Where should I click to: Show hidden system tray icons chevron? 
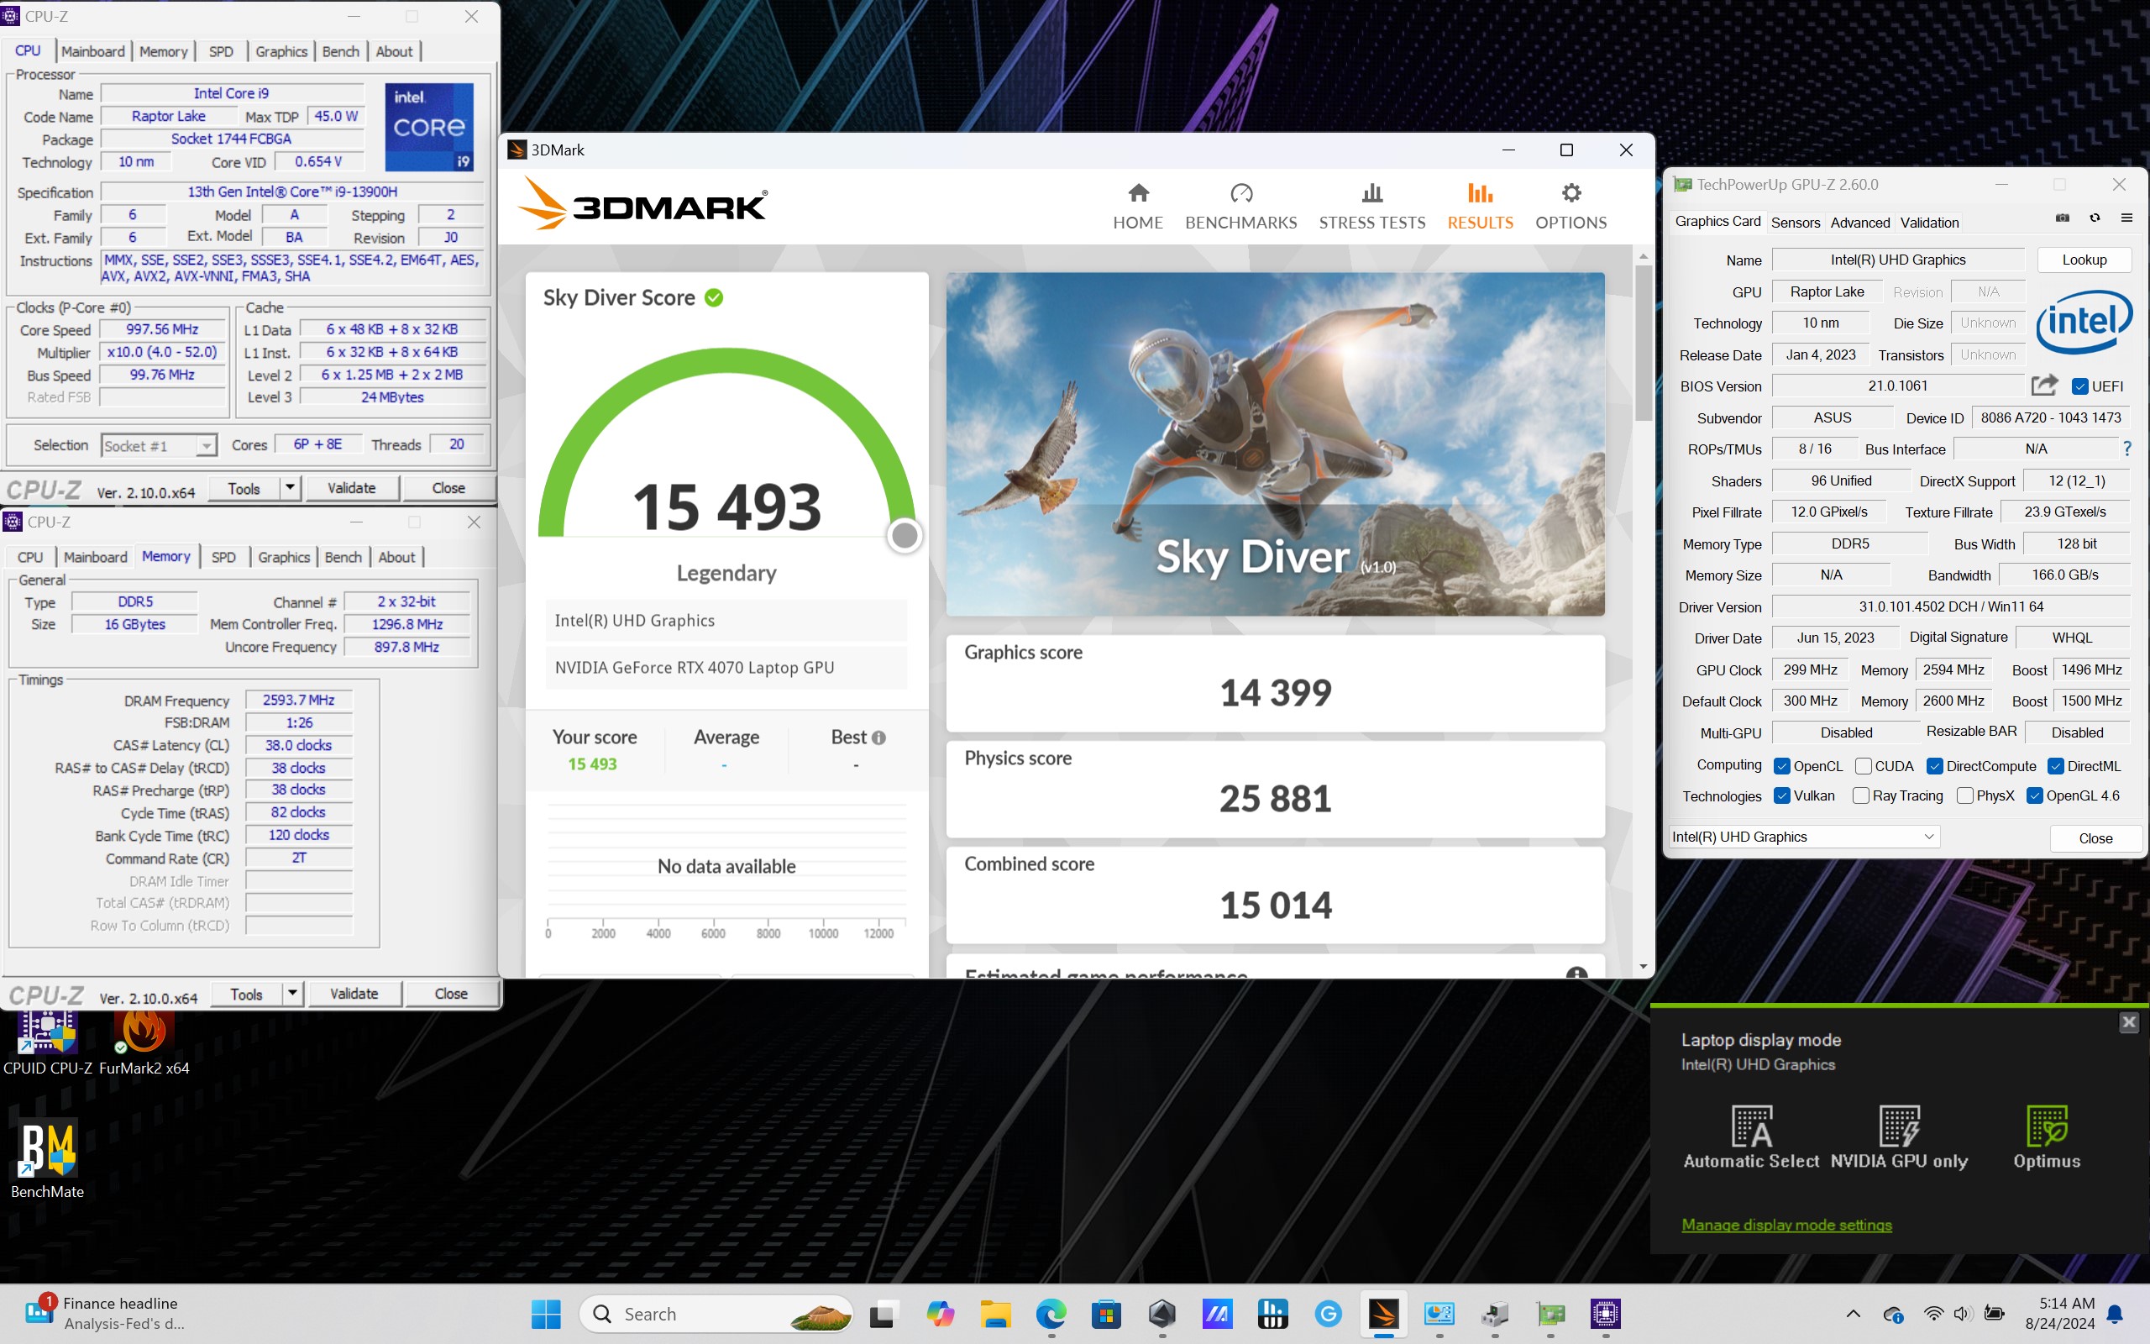(1853, 1314)
